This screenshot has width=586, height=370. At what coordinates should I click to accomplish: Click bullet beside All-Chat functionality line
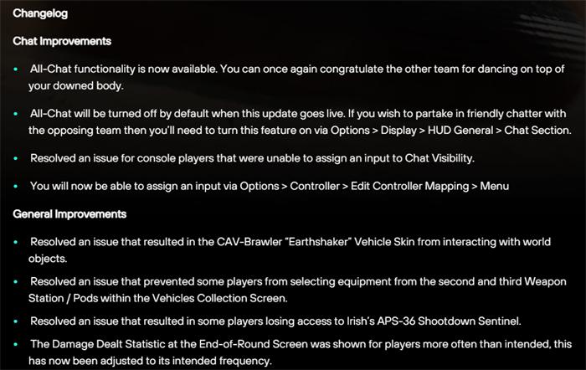16,69
